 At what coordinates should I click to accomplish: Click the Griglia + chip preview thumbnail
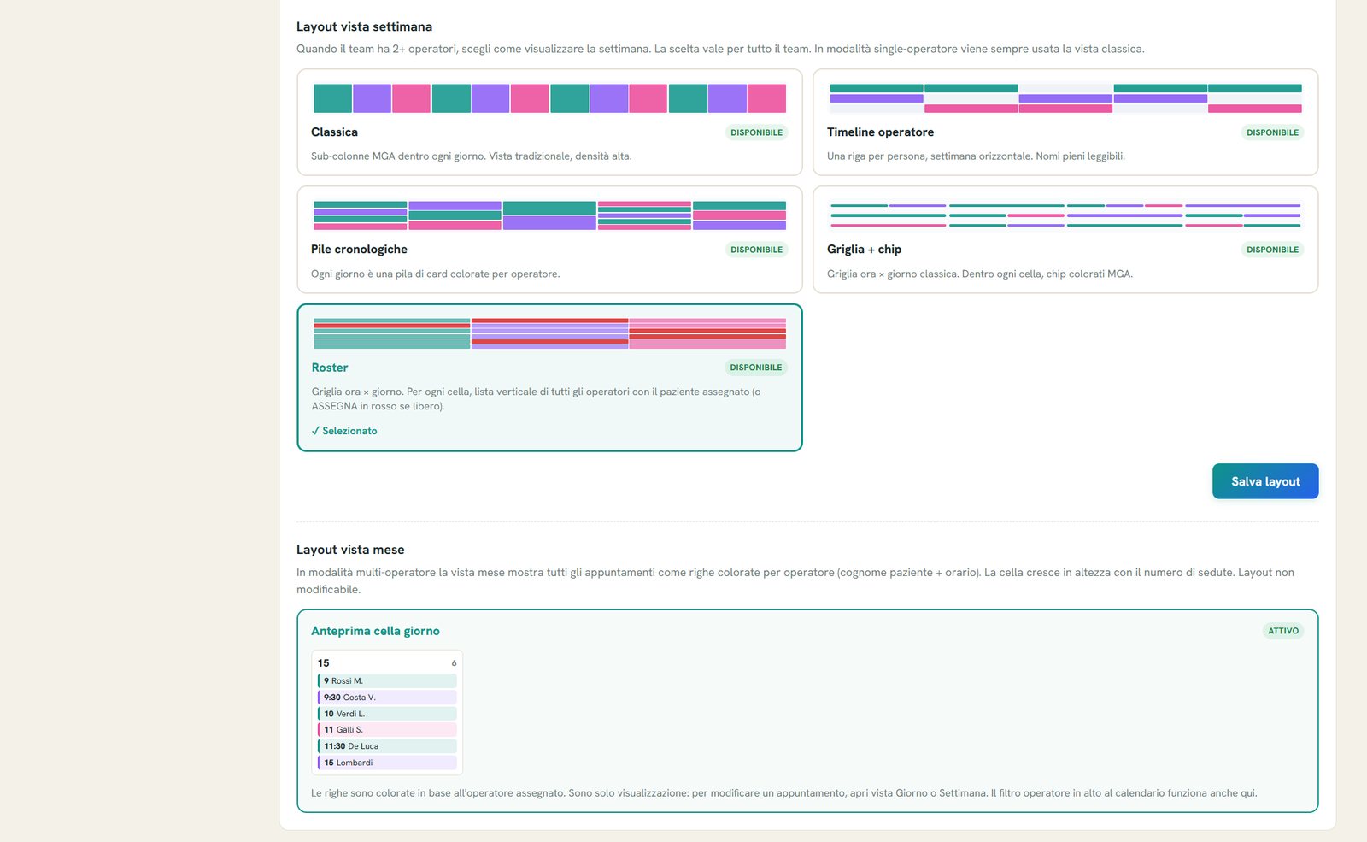(1065, 215)
